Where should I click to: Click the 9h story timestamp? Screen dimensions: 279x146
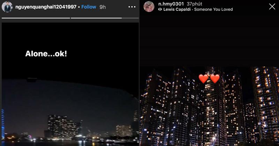coord(103,7)
